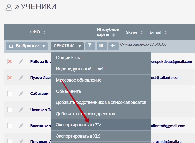This screenshot has height=143, width=195.
Task: Uncheck the Рябева row checkbox
Action: pyautogui.click(x=10, y=61)
